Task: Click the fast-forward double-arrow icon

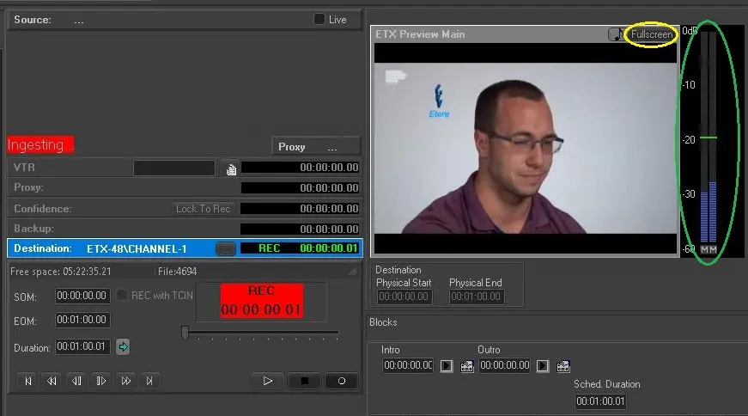Action: coord(126,381)
